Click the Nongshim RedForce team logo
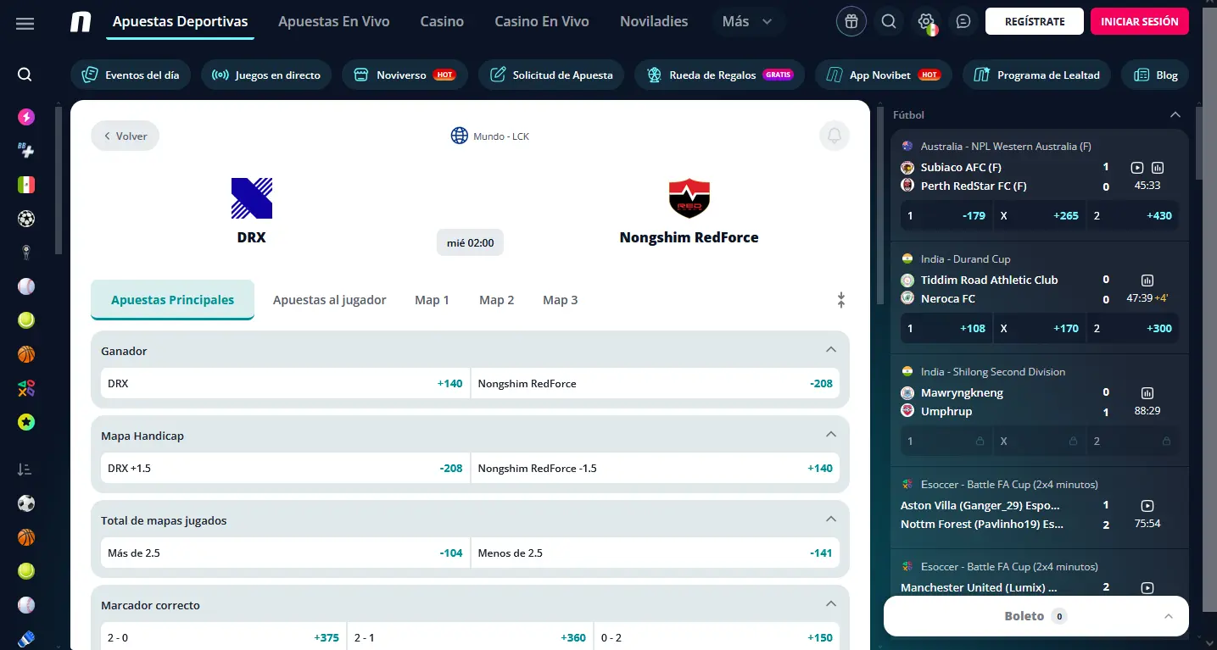This screenshot has height=650, width=1217. tap(689, 198)
